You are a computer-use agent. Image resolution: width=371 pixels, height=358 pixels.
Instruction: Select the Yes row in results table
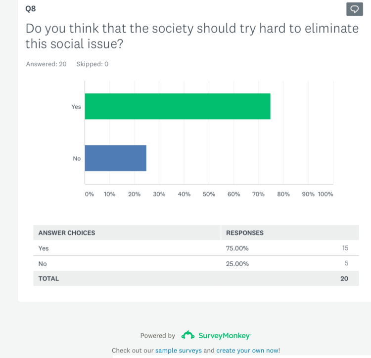196,248
